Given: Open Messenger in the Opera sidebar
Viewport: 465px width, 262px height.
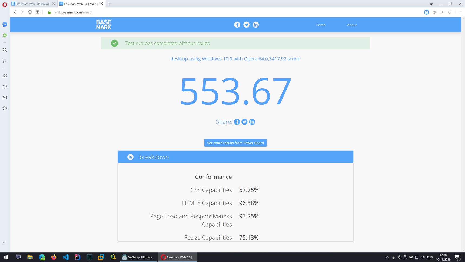Looking at the screenshot, I should pyautogui.click(x=5, y=24).
